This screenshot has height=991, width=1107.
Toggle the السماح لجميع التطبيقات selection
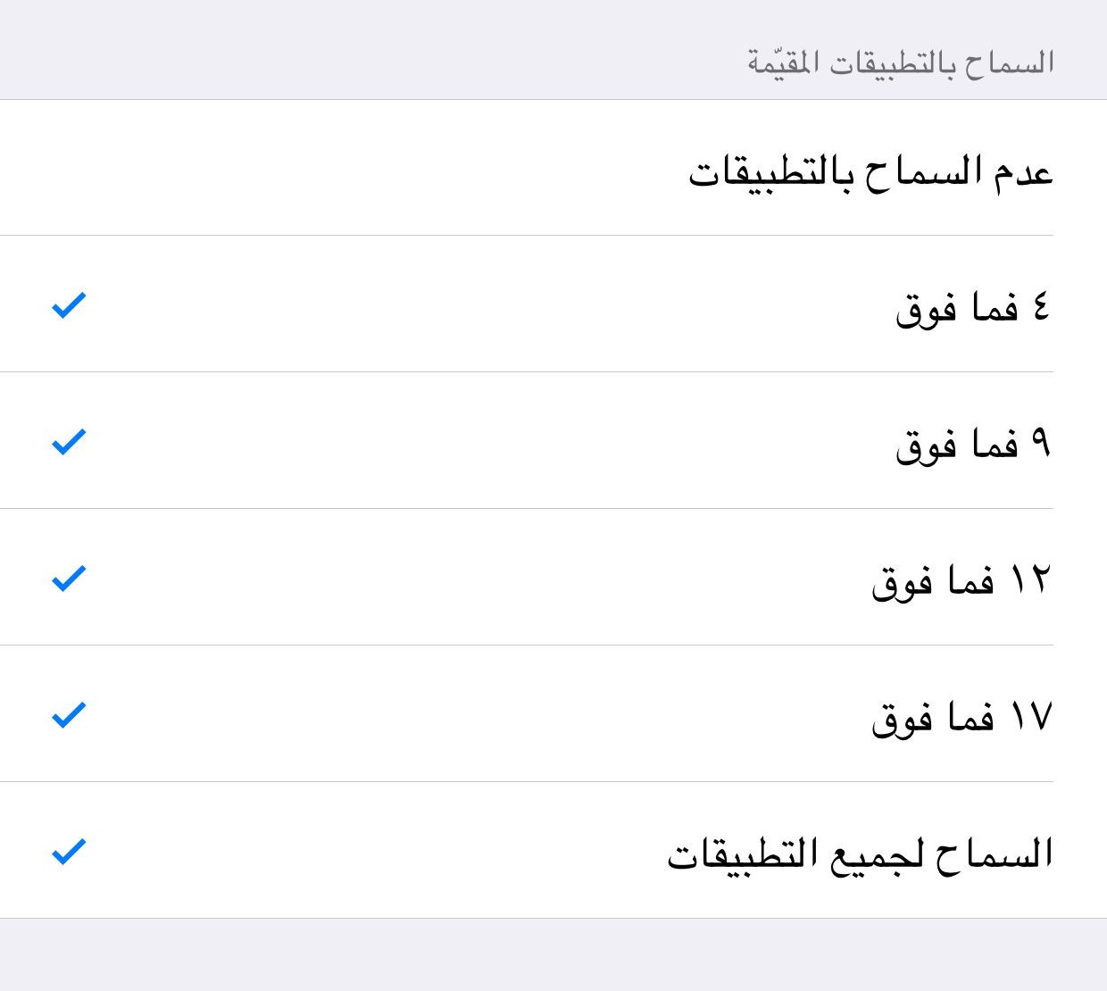coord(553,850)
